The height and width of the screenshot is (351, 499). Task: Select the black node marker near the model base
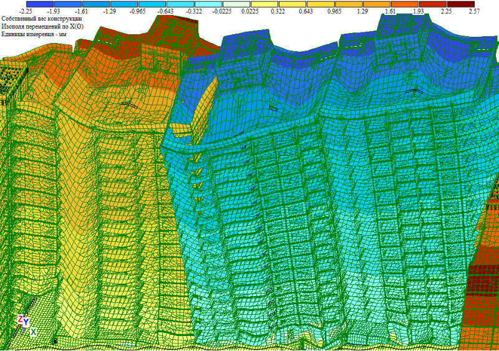55,342
